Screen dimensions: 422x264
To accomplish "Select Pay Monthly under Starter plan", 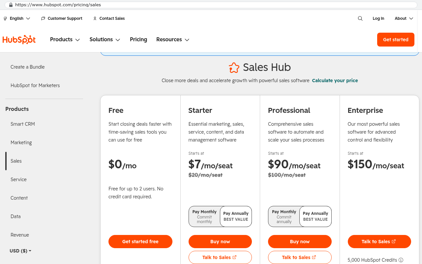I will (204, 216).
